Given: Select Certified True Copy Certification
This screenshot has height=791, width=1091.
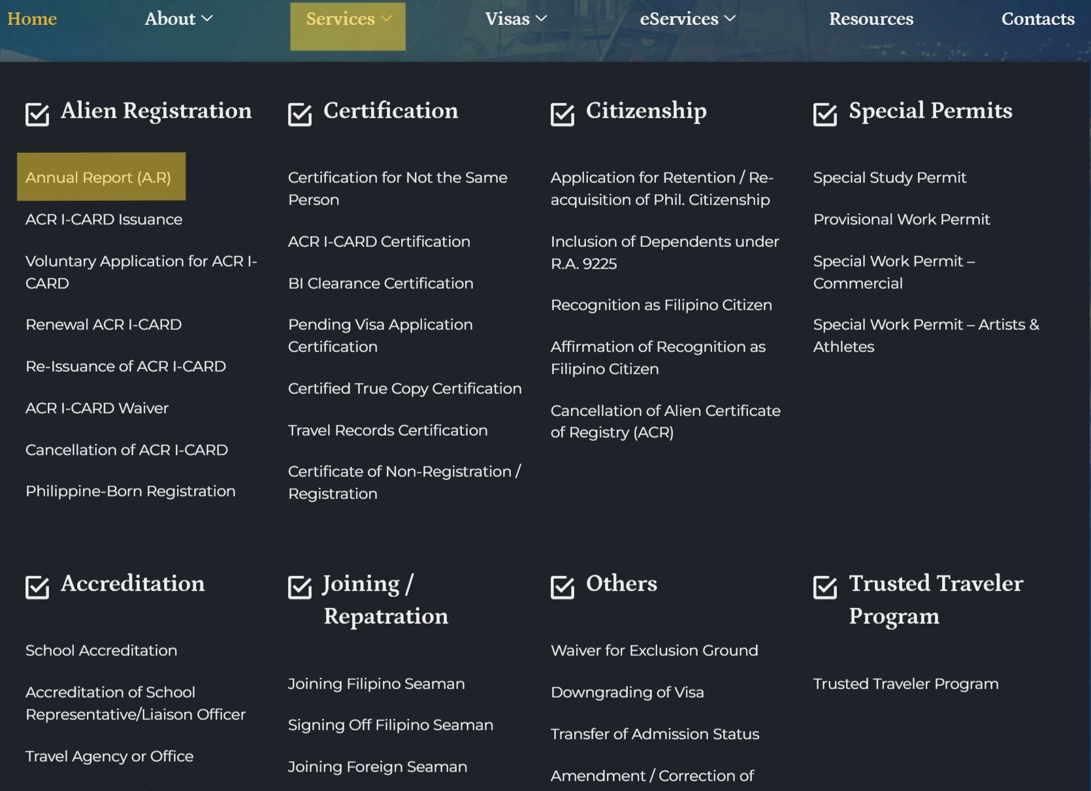Looking at the screenshot, I should click(x=405, y=389).
